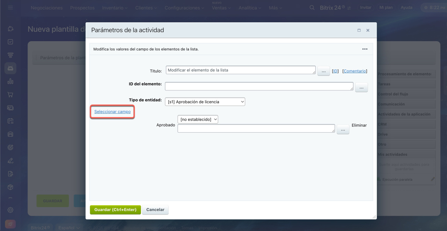Open the settings gear icon in sidebar

[x=10, y=210]
